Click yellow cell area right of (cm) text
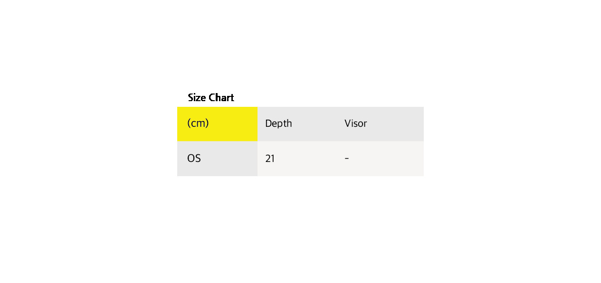Viewport: 601px width, 283px height. tap(234, 124)
